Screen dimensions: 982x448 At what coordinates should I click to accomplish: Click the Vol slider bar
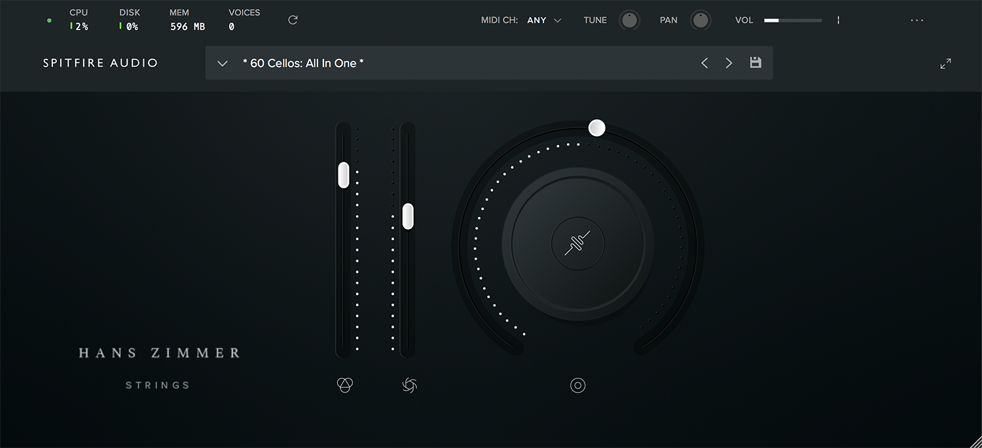click(792, 20)
